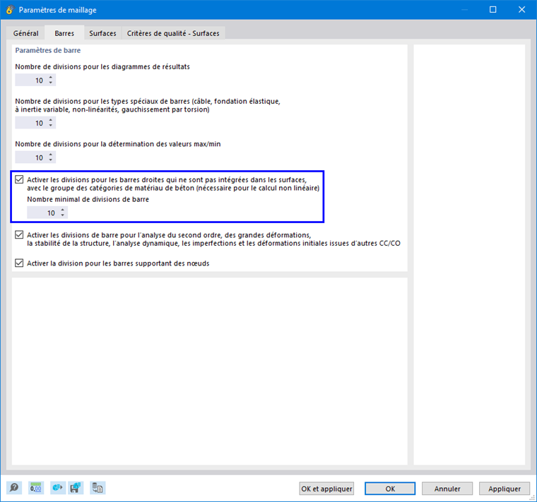Image resolution: width=537 pixels, height=502 pixels.
Task: Increase minimal number of bar divisions
Action: [x=63, y=210]
